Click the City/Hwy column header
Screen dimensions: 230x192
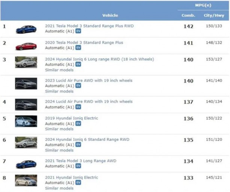click(214, 15)
